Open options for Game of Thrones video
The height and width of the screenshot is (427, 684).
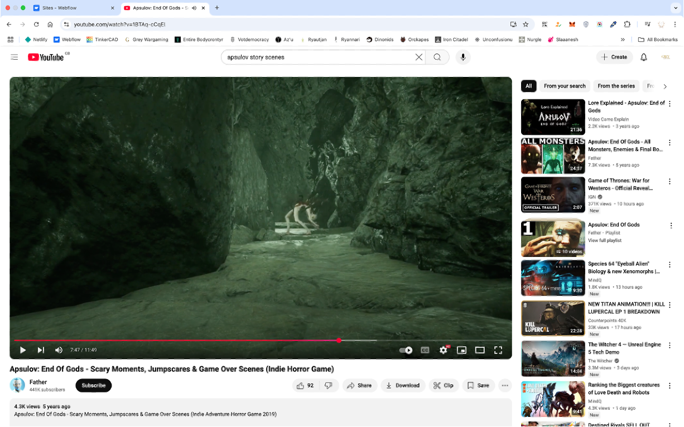coord(670,182)
